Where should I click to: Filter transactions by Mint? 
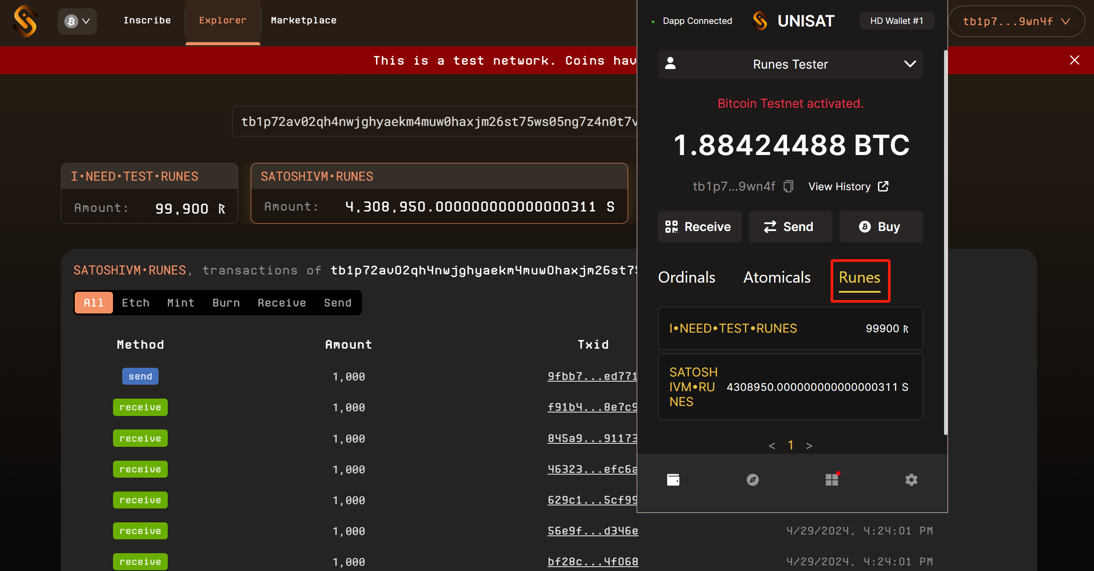click(x=181, y=303)
